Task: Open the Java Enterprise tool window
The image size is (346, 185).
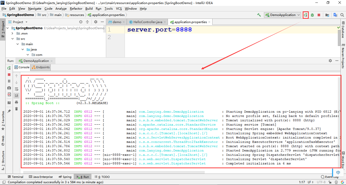Action: [41, 177]
